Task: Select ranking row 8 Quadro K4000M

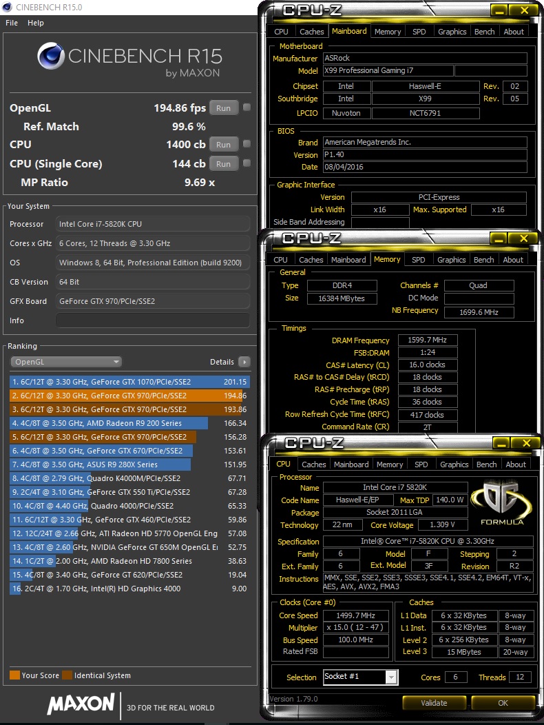Action: coord(130,478)
